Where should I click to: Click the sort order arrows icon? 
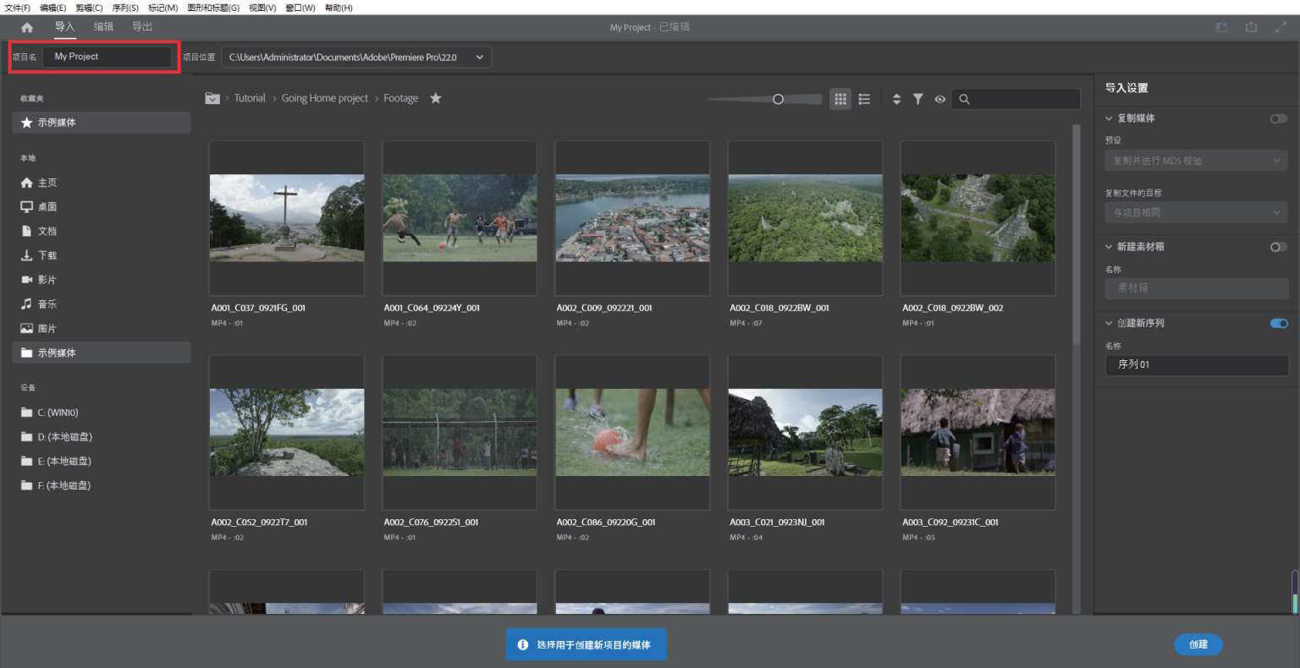point(896,99)
